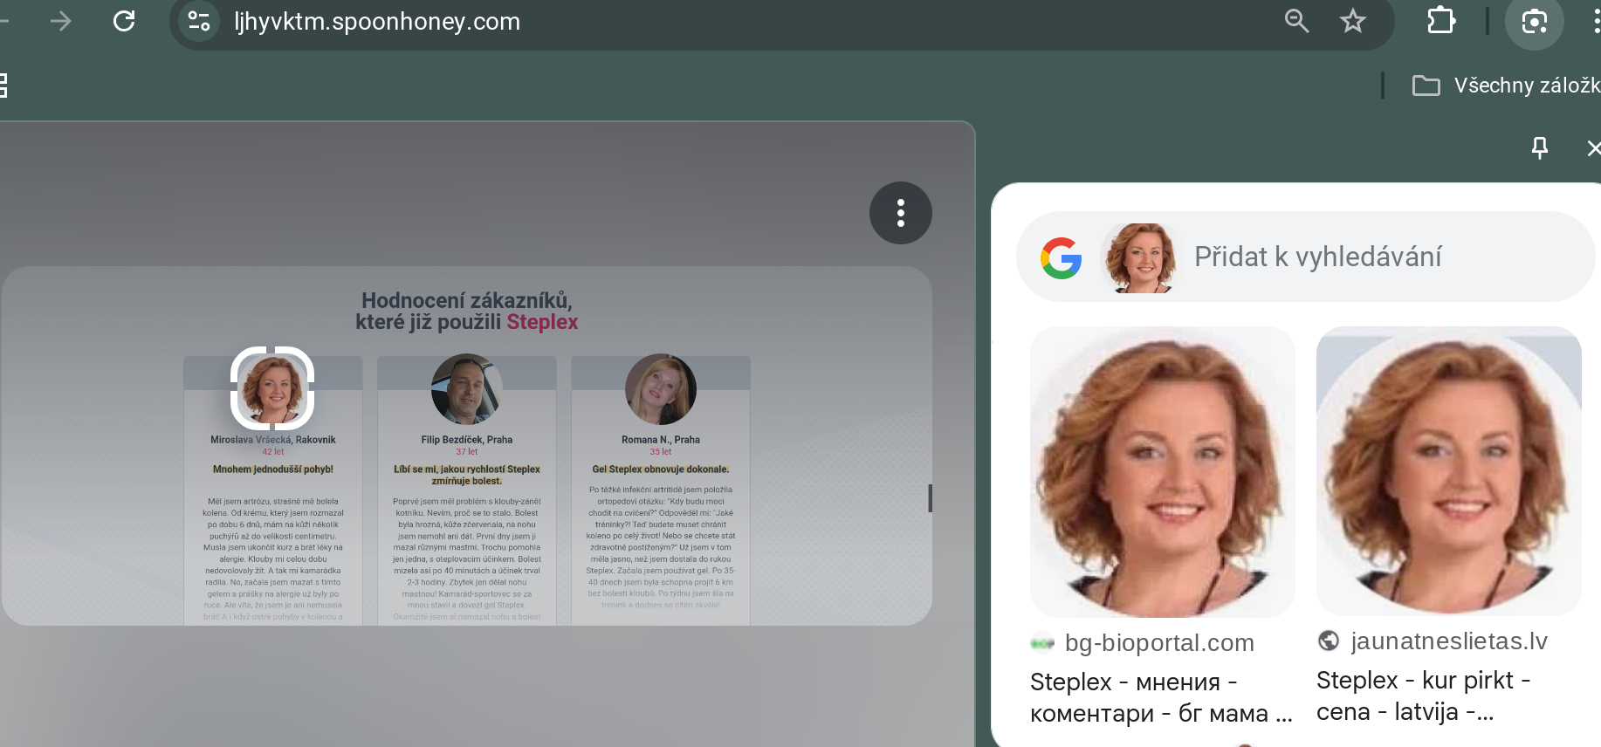Image resolution: width=1601 pixels, height=747 pixels.
Task: Open the Všechny záložky bookmarks folder
Action: [1507, 86]
